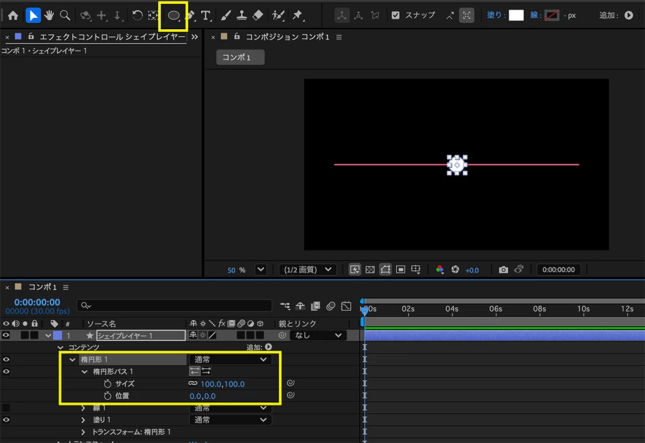The width and height of the screenshot is (645, 443).
Task: Toggle fast previews button in viewer
Action: (355, 270)
